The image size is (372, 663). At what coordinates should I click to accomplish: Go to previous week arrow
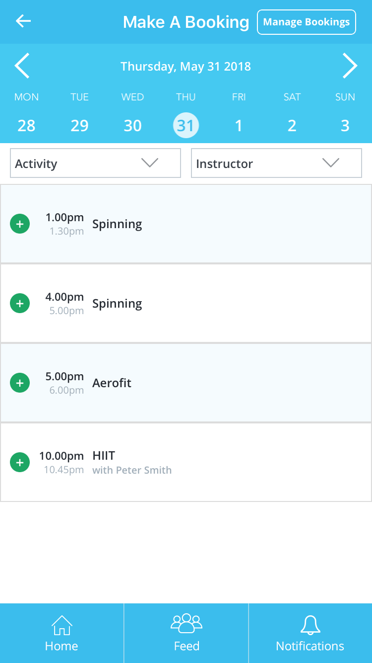pos(22,66)
